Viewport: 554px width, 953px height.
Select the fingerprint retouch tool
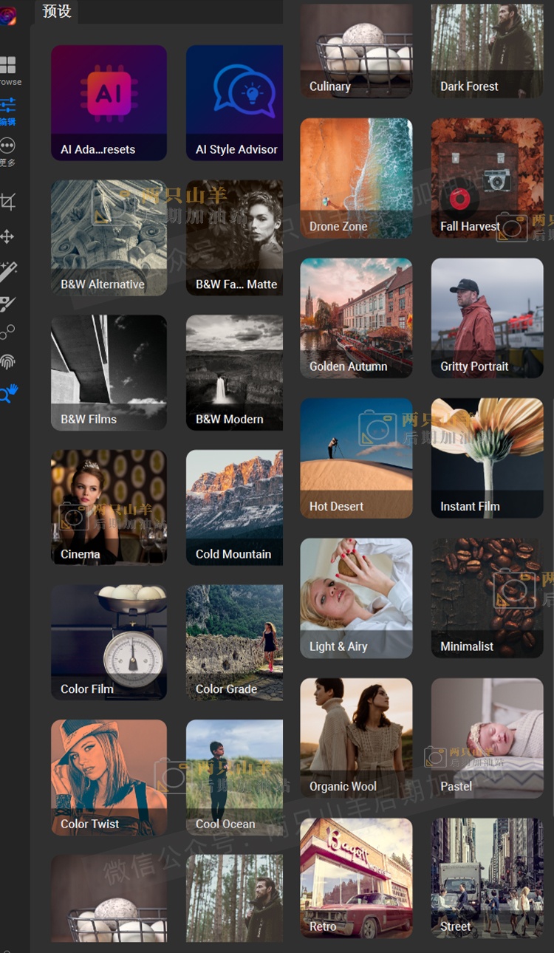[7, 362]
